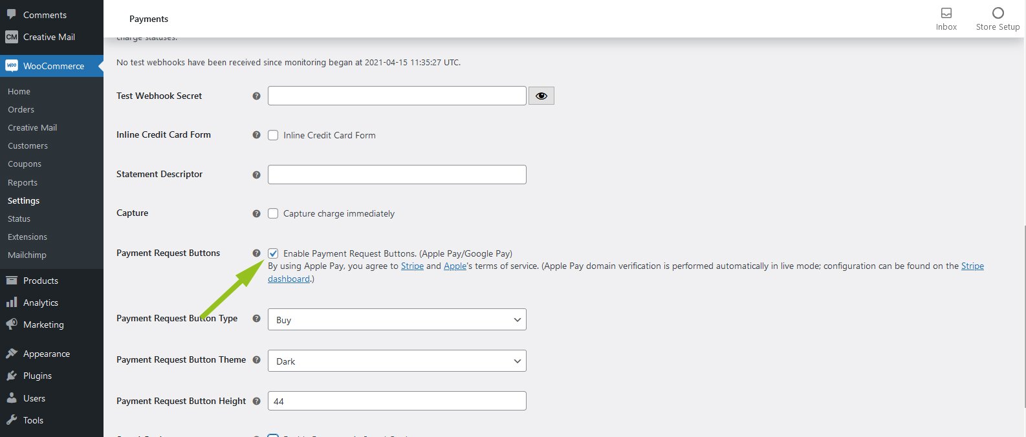Click the Inbox icon in top bar

pyautogui.click(x=946, y=13)
